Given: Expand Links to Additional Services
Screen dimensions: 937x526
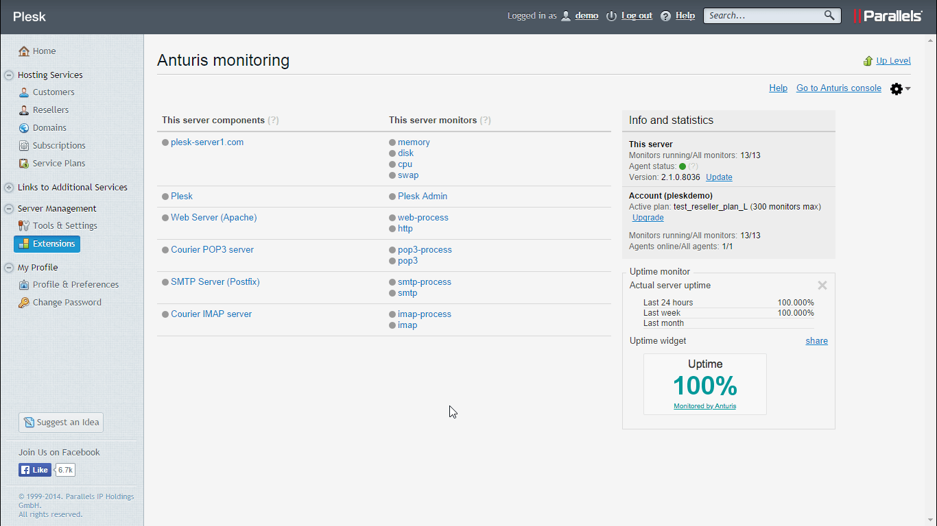Looking at the screenshot, I should [9, 188].
